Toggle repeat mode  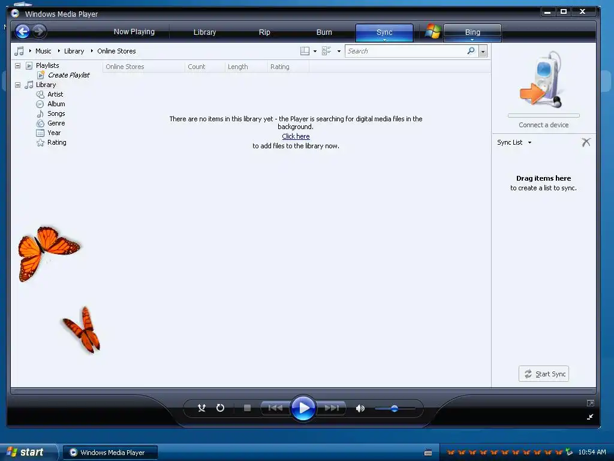[x=221, y=408]
